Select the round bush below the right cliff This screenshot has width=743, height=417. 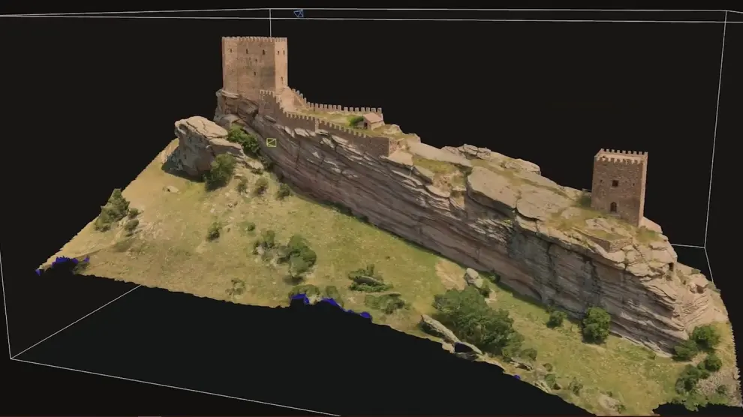point(597,324)
